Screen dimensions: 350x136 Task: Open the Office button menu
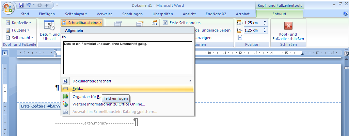pos(8,8)
